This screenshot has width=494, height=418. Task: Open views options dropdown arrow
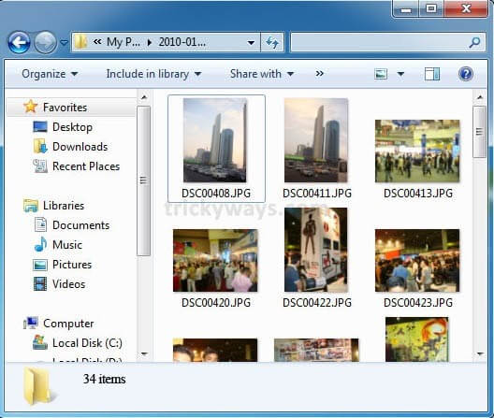pyautogui.click(x=400, y=74)
